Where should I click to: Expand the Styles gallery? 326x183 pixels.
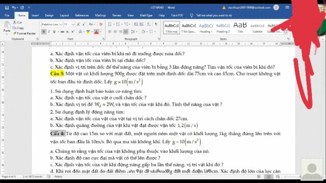click(x=286, y=32)
